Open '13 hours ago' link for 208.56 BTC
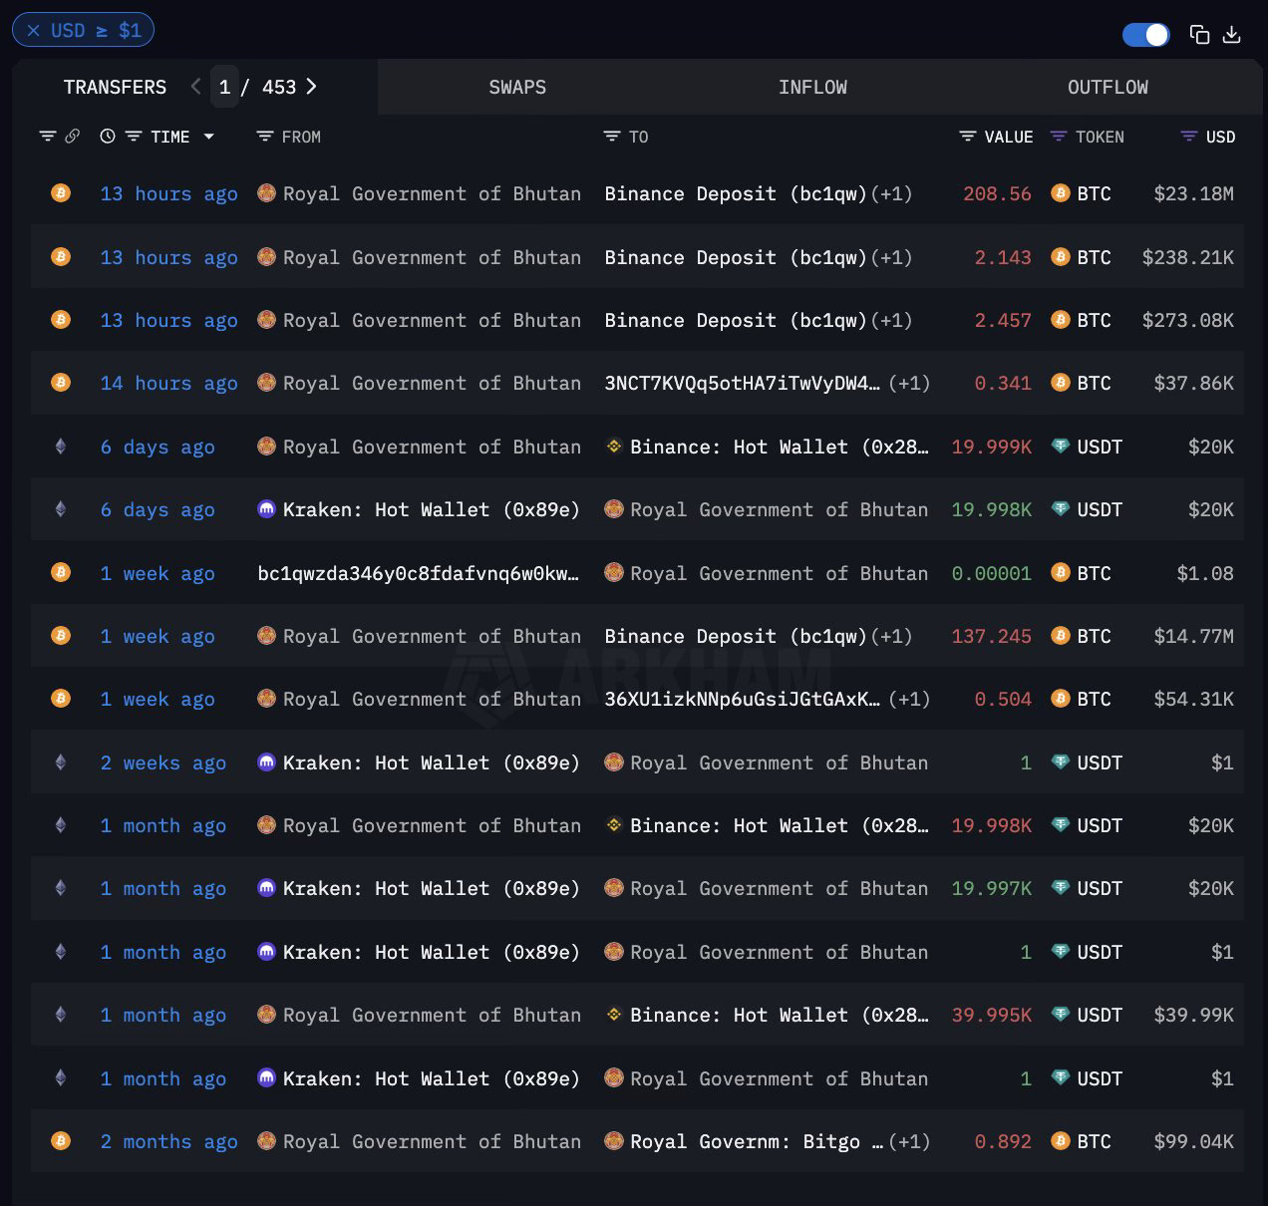1268x1206 pixels. click(x=168, y=194)
